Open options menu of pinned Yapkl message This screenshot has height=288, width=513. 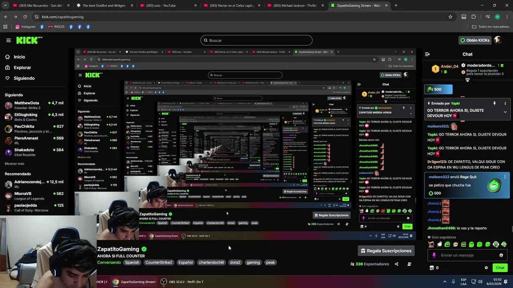point(505,103)
